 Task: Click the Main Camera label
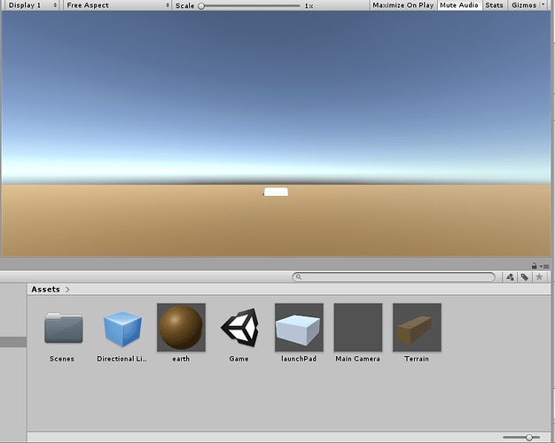click(358, 359)
